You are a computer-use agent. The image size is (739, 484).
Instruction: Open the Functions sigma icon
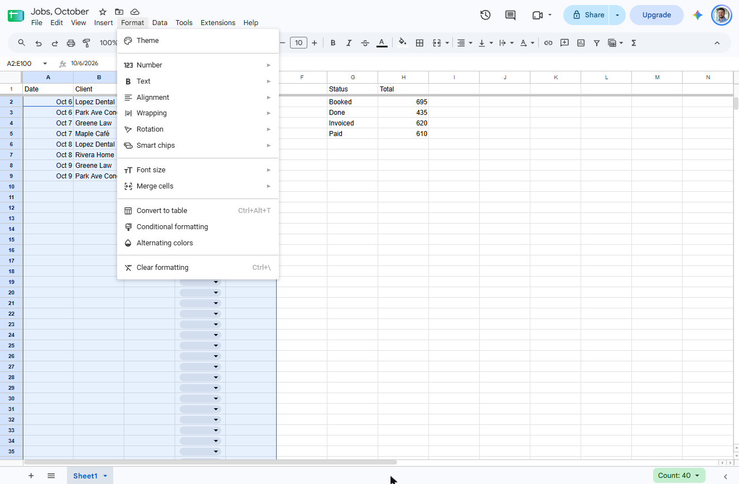pyautogui.click(x=634, y=43)
